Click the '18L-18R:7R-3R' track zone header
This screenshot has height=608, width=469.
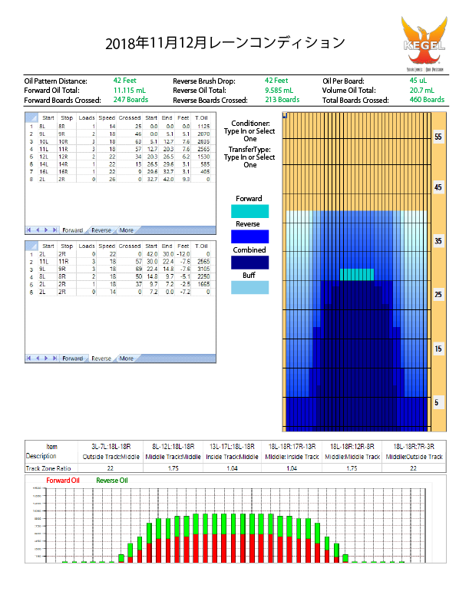(414, 447)
